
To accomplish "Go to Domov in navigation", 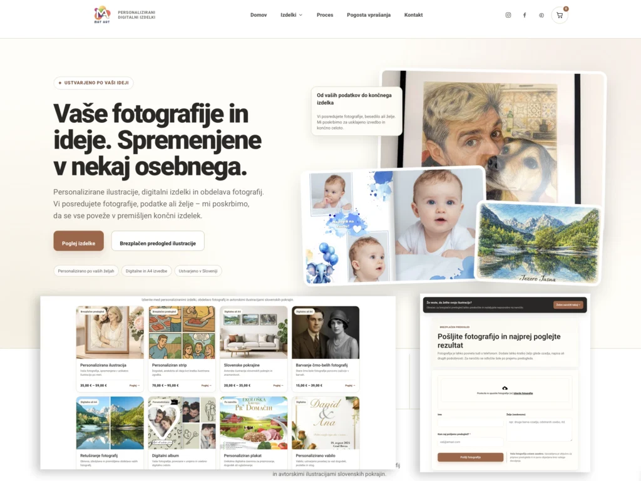I will pyautogui.click(x=259, y=15).
